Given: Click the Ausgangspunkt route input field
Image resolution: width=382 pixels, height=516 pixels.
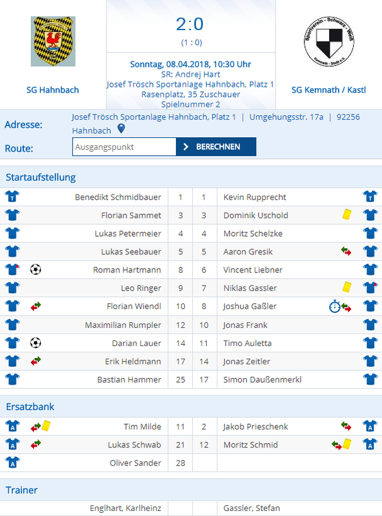Looking at the screenshot, I should 124,147.
